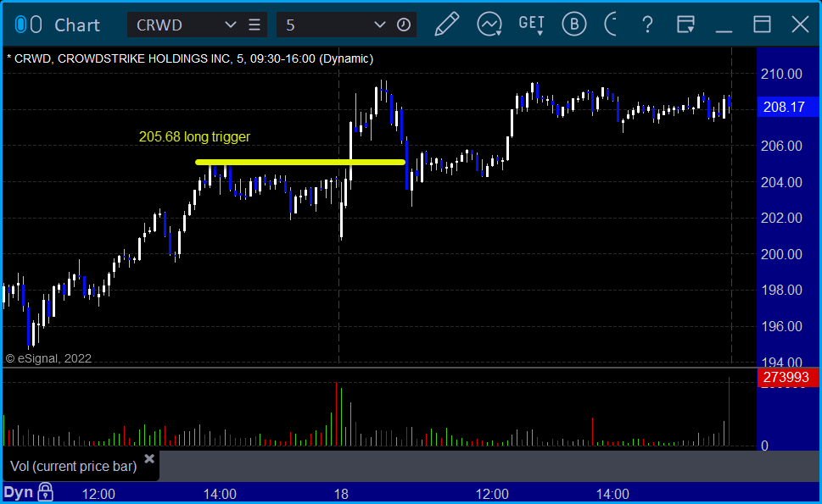The height and width of the screenshot is (504, 822).
Task: Open the studies chart-wave icon
Action: [489, 25]
